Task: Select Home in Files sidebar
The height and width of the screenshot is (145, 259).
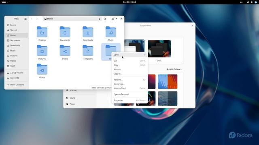Action: click(17, 35)
